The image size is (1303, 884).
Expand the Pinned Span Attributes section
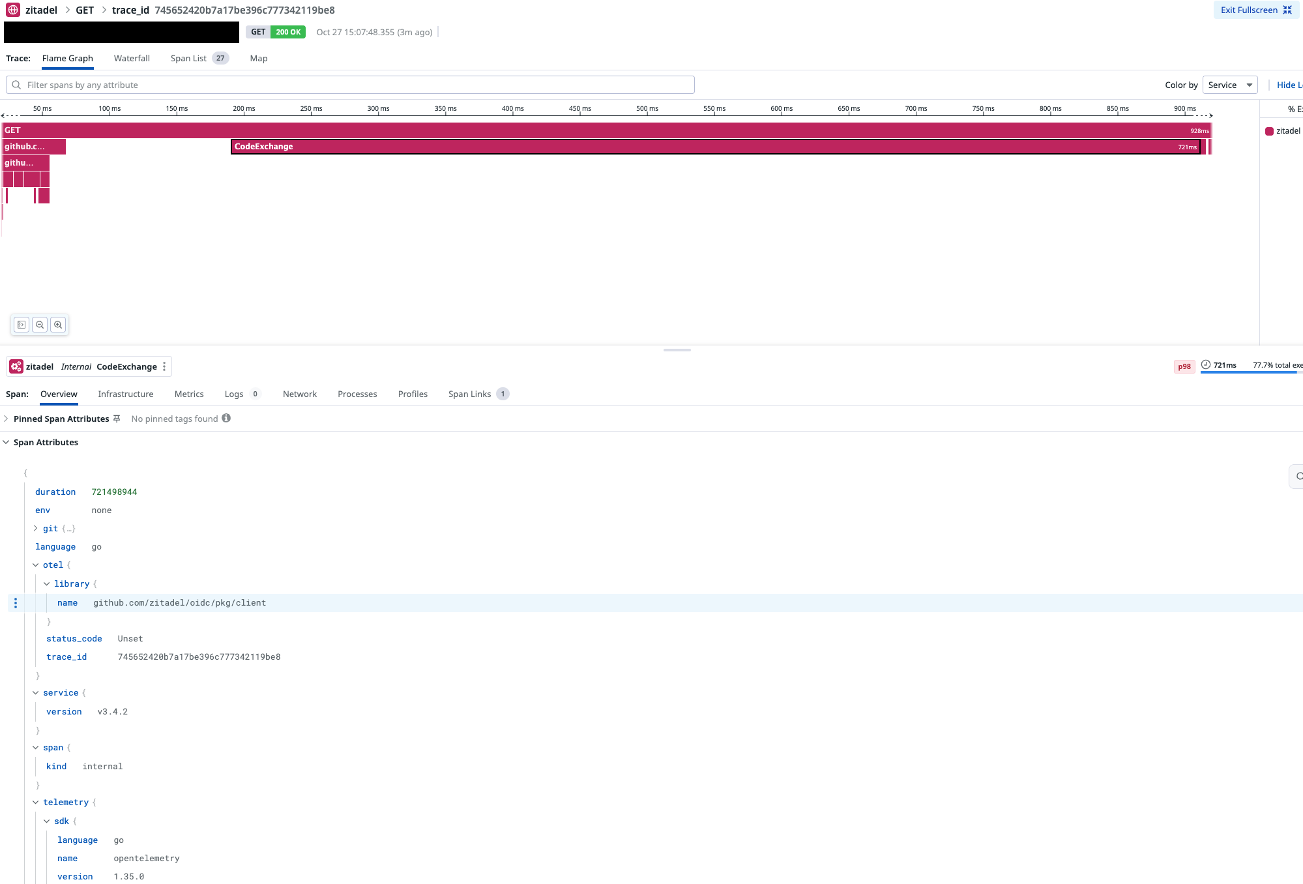[6, 419]
